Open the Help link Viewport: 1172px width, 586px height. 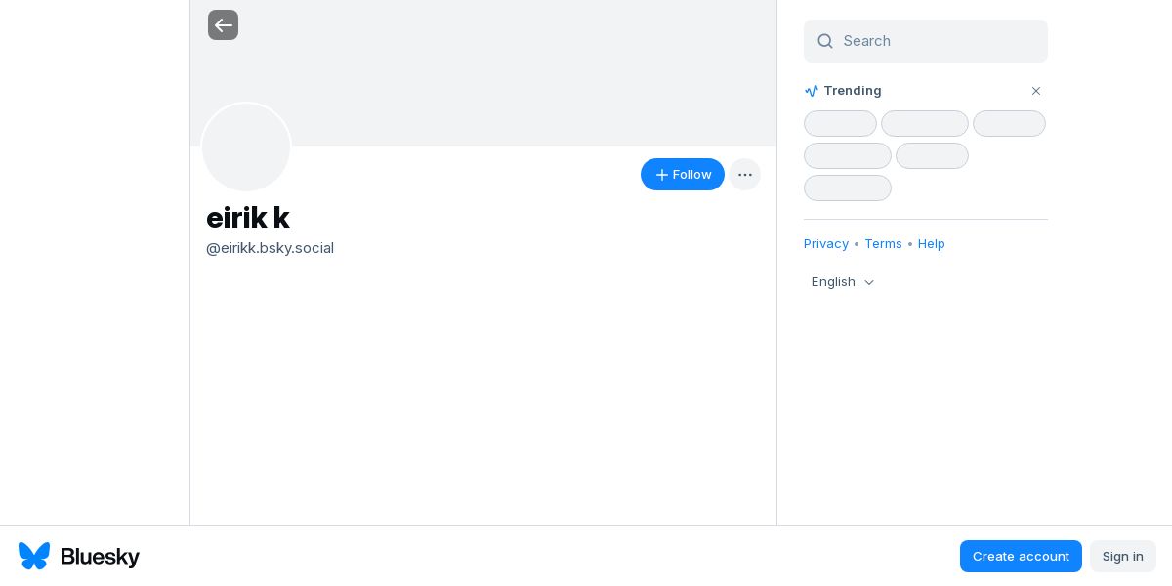pyautogui.click(x=932, y=244)
